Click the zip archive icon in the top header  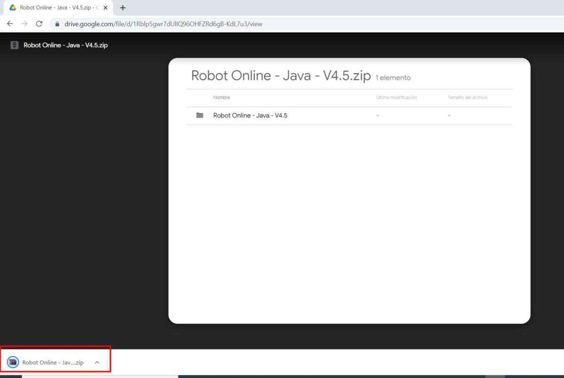(x=14, y=45)
